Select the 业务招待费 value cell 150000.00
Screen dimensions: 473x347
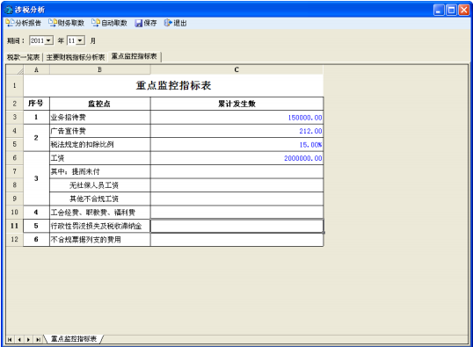pos(236,117)
